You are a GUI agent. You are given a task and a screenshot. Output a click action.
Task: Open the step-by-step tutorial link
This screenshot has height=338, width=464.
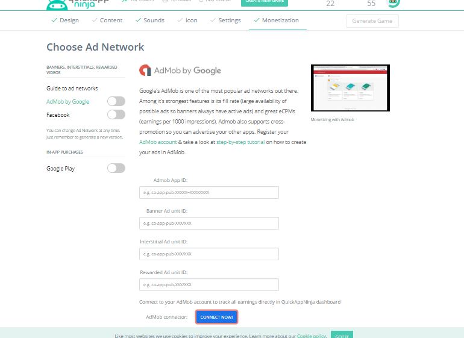[x=240, y=142]
